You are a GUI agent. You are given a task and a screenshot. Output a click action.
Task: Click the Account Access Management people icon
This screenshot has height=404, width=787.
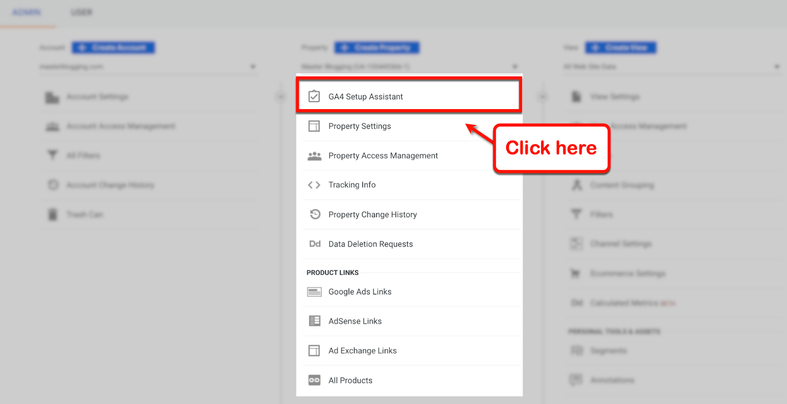[x=53, y=127]
